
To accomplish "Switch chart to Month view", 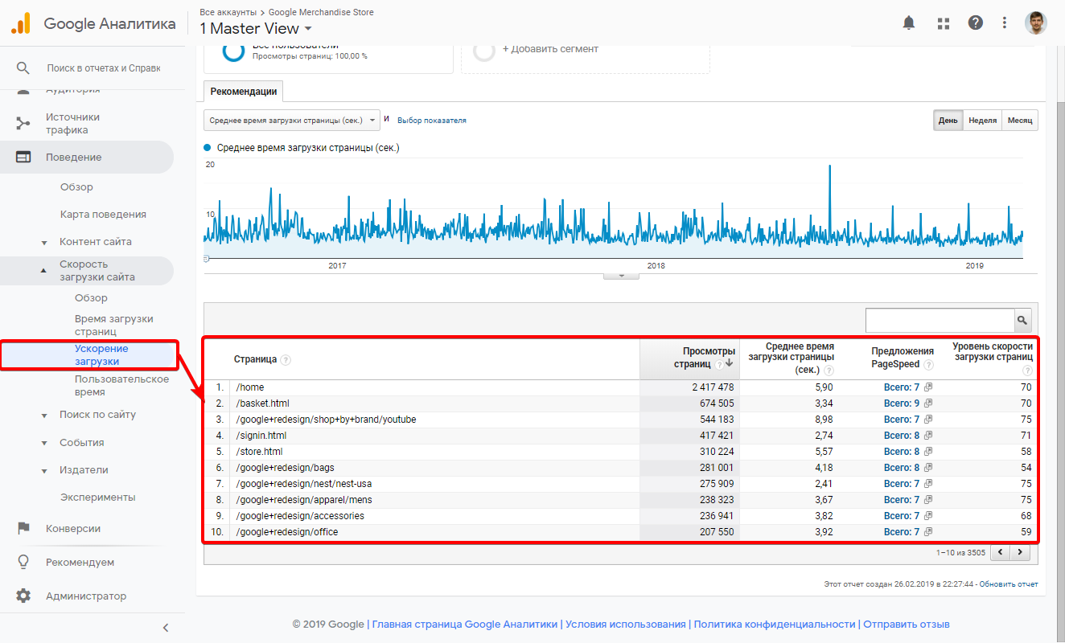I will [x=1019, y=121].
